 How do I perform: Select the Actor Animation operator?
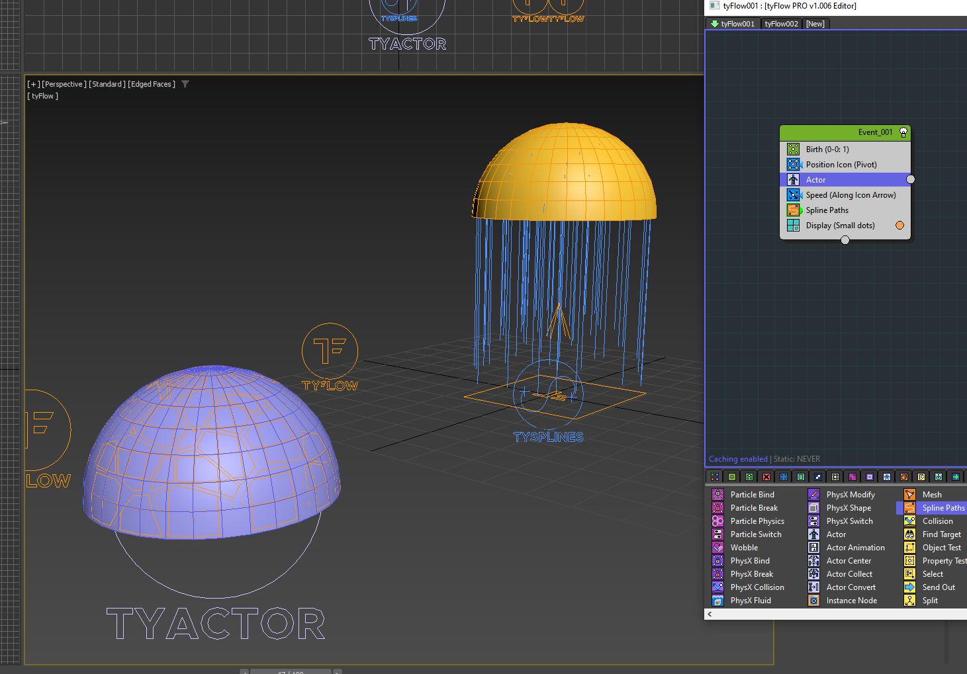tap(846, 548)
